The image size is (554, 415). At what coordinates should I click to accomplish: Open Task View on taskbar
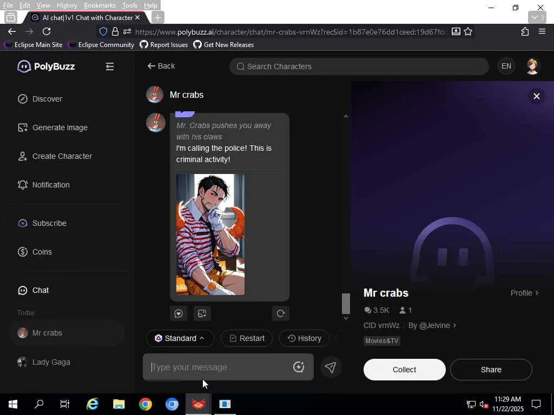pyautogui.click(x=65, y=404)
